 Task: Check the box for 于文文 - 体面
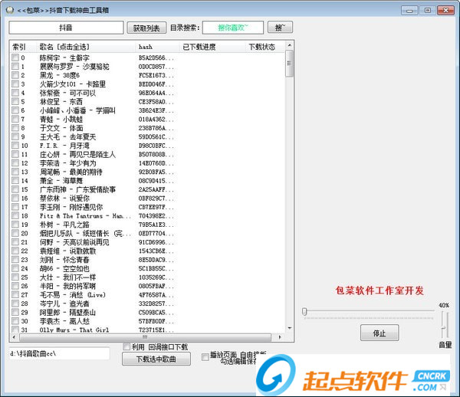tap(15, 128)
